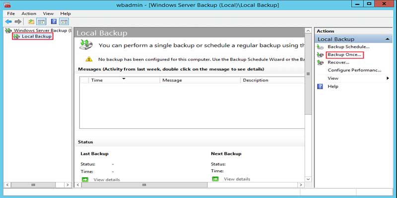Select Local Backup in the tree
This screenshot has width=397, height=198.
pyautogui.click(x=36, y=36)
